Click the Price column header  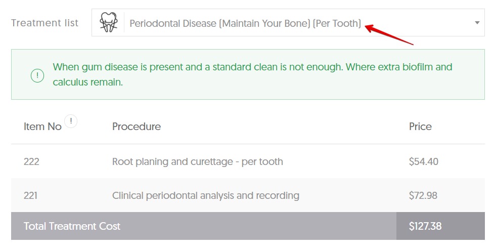tap(420, 127)
